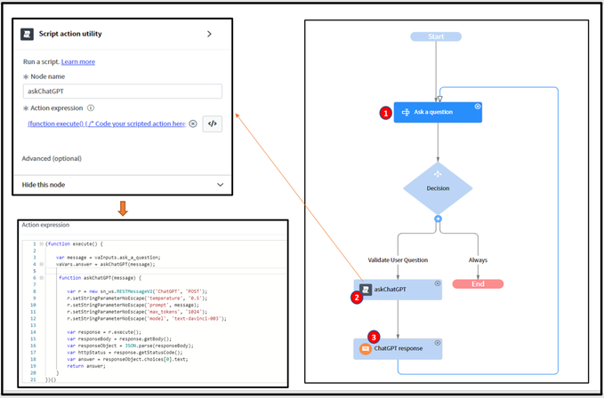Click the line creating RESTMessageV2
This screenshot has width=604, height=398.
137,291
